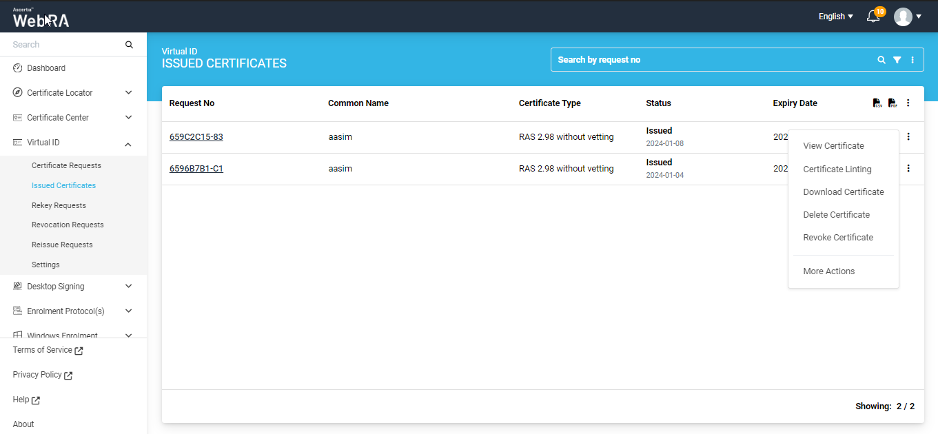Export table using the PDF icon

point(893,103)
